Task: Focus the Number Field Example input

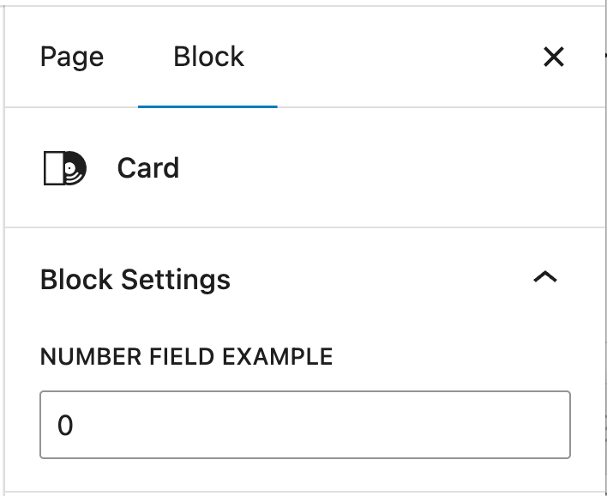Action: (x=305, y=425)
